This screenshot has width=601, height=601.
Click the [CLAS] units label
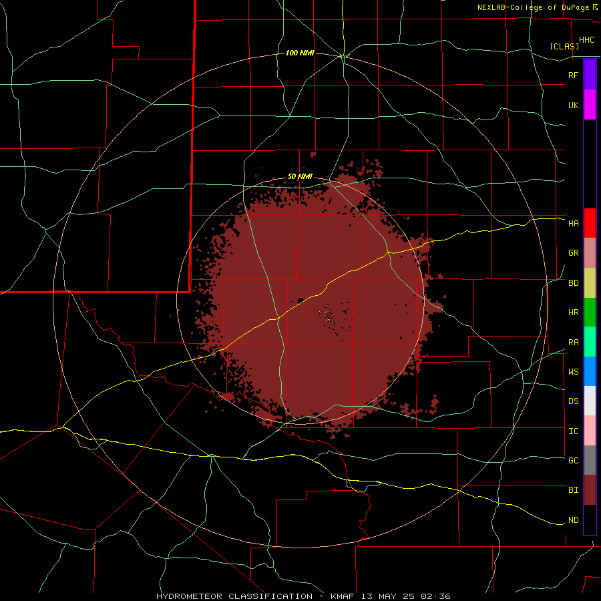click(x=564, y=46)
